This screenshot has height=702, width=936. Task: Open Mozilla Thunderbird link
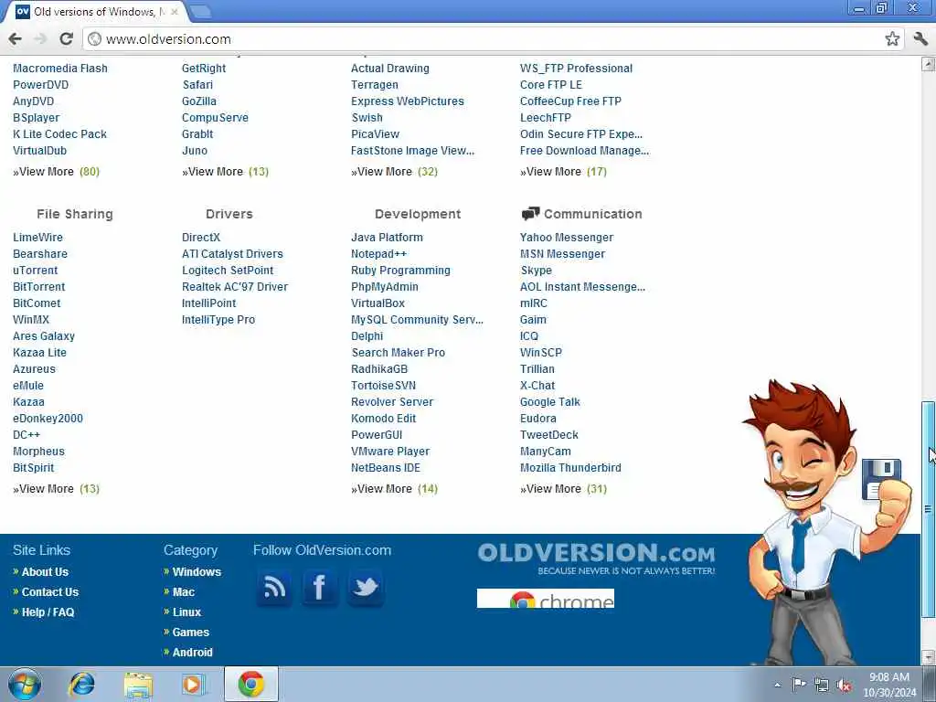(x=570, y=468)
